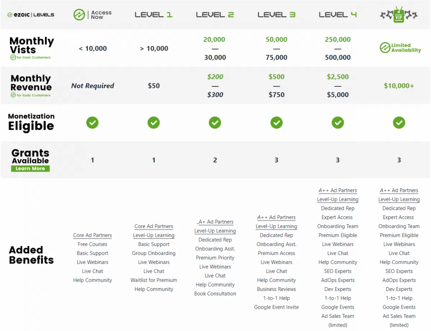Image resolution: width=431 pixels, height=331 pixels.
Task: Click the green "$200" revenue value
Action: [215, 77]
